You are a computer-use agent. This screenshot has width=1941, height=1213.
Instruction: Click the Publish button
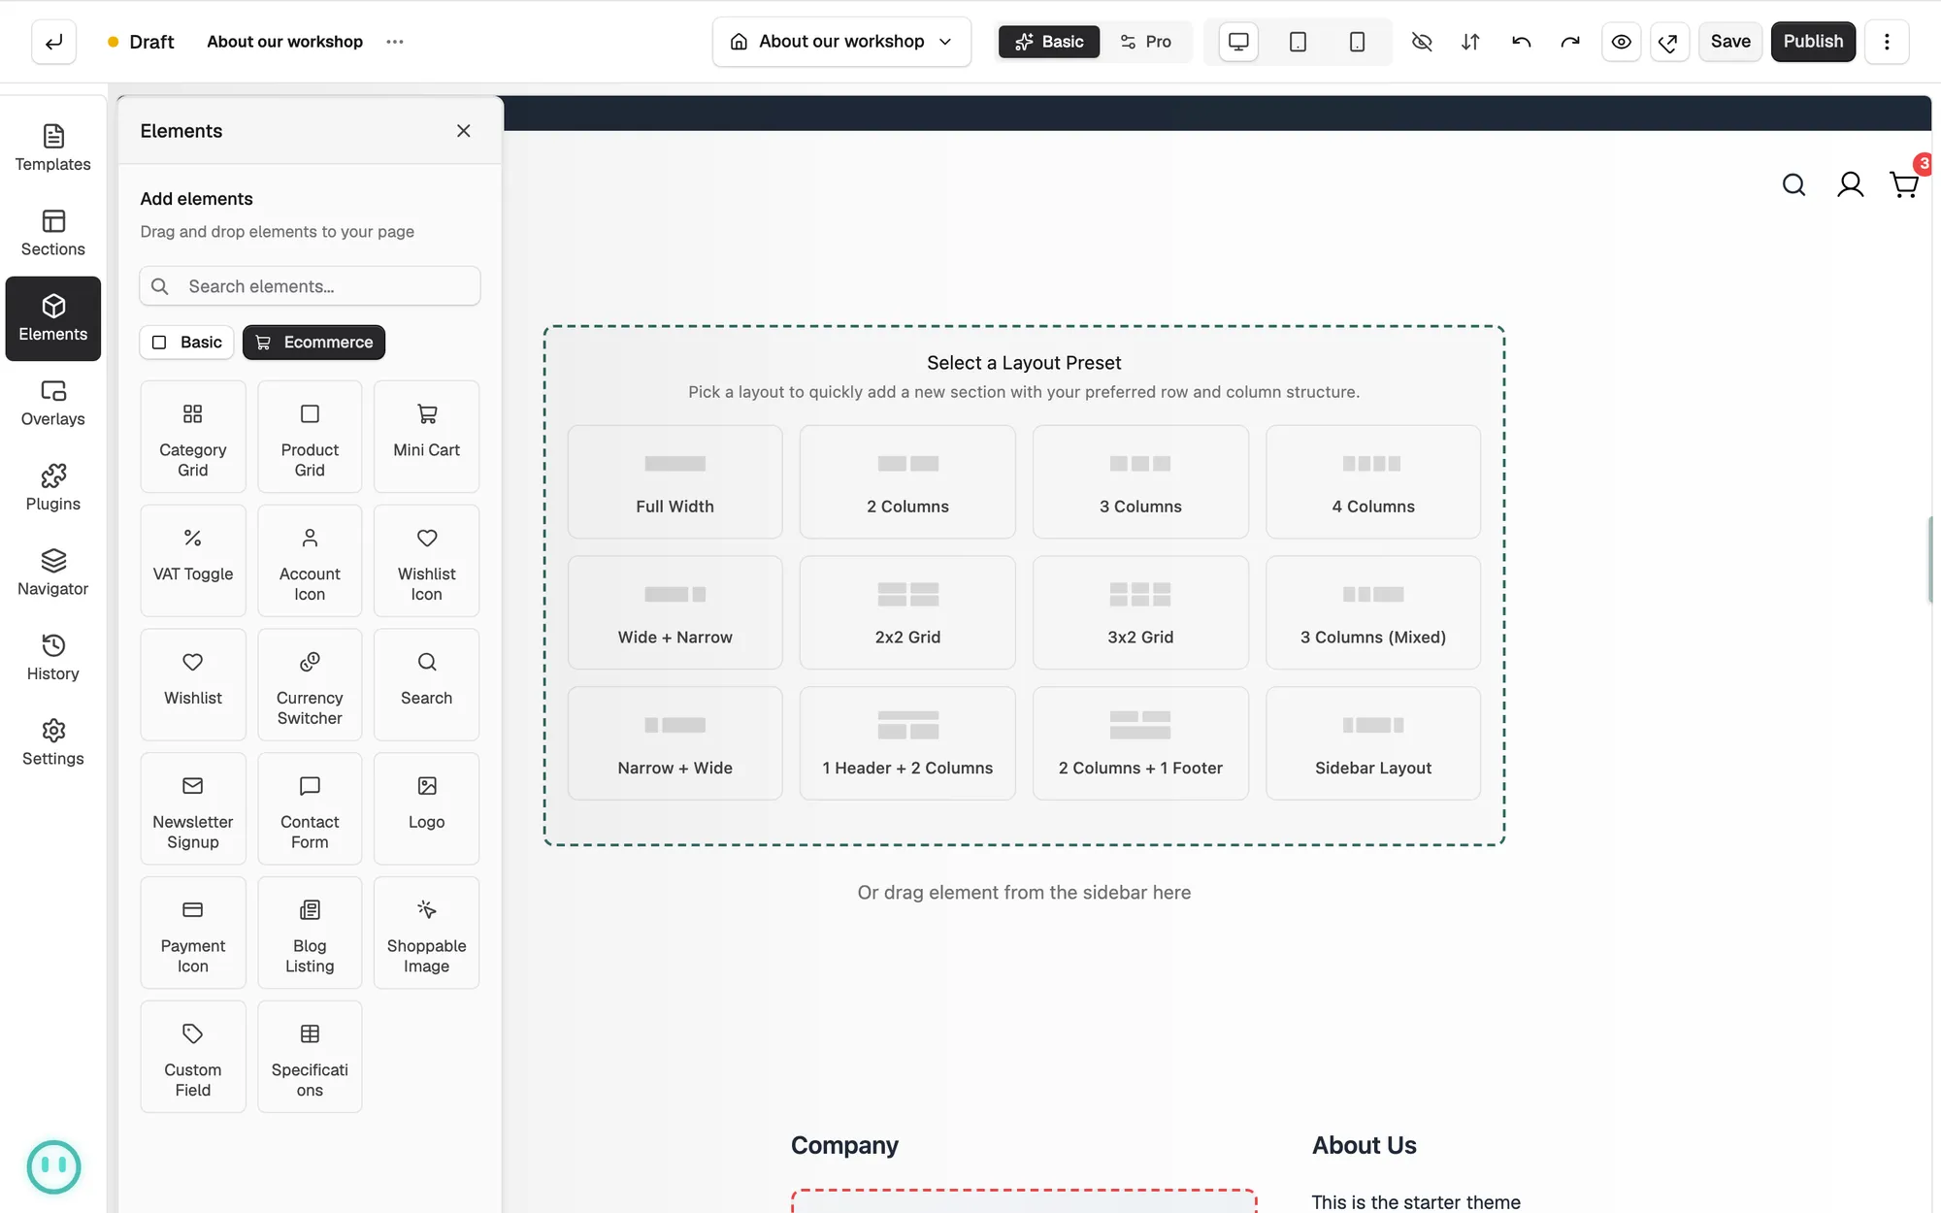1813,42
